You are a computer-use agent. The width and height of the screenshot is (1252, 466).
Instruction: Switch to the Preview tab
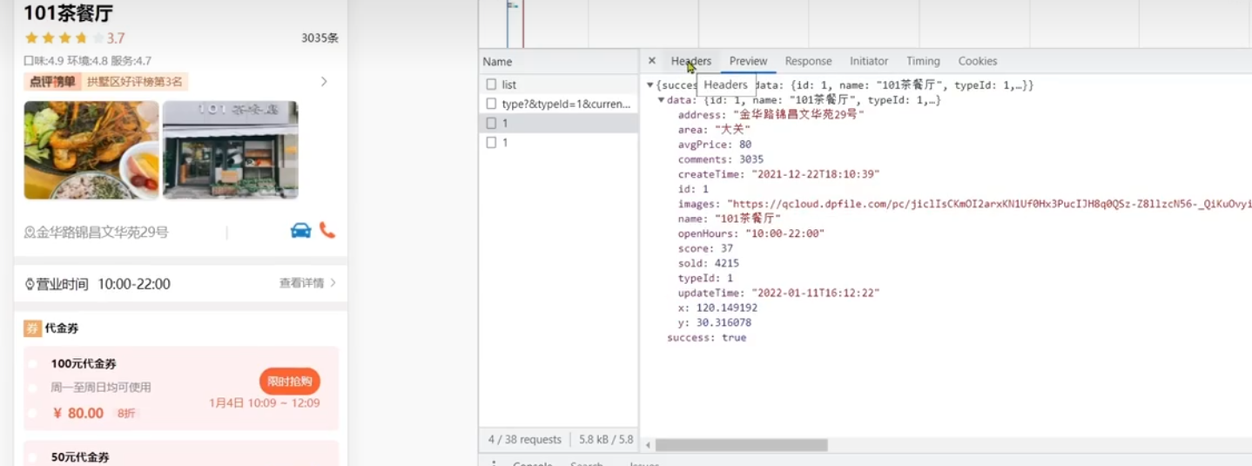(x=748, y=61)
